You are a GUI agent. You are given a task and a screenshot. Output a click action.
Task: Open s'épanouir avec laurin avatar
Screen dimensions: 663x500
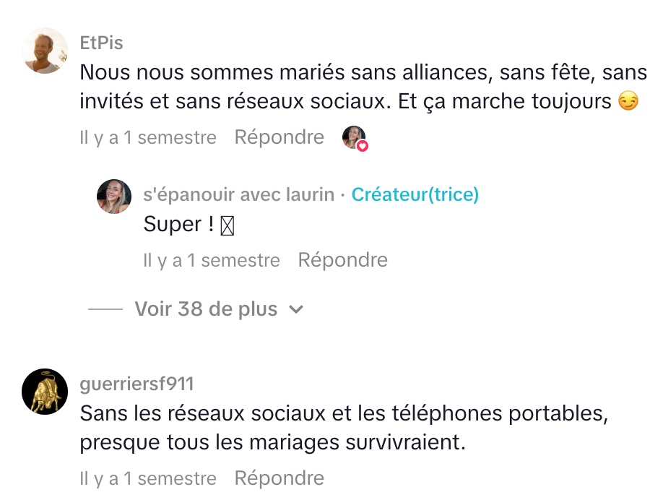click(x=114, y=197)
